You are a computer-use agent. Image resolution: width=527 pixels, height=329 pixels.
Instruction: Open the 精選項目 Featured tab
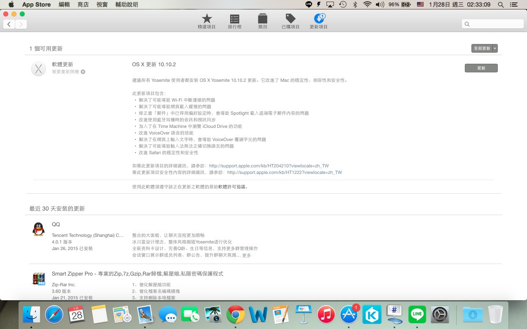(x=207, y=21)
